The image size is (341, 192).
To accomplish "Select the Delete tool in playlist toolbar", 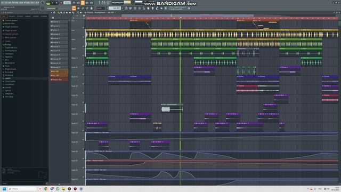I will point(64,13).
